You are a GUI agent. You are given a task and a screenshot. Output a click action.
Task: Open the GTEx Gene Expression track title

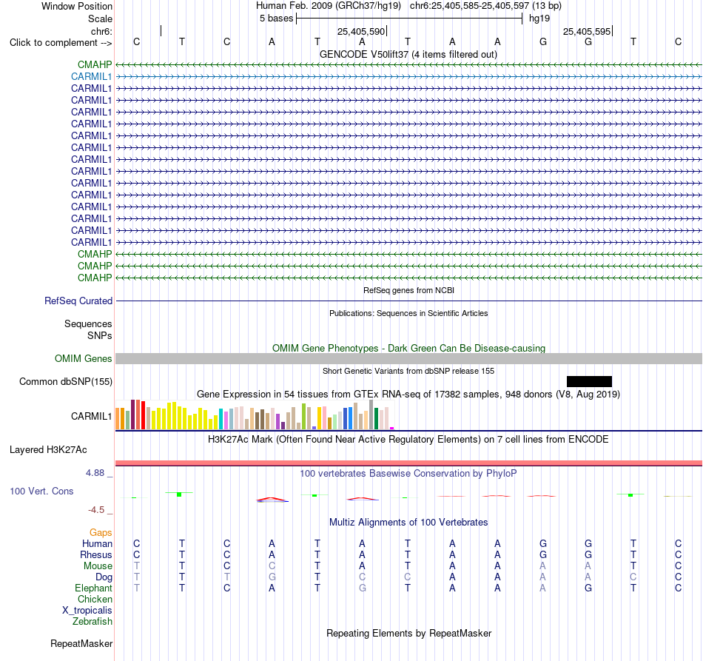408,395
